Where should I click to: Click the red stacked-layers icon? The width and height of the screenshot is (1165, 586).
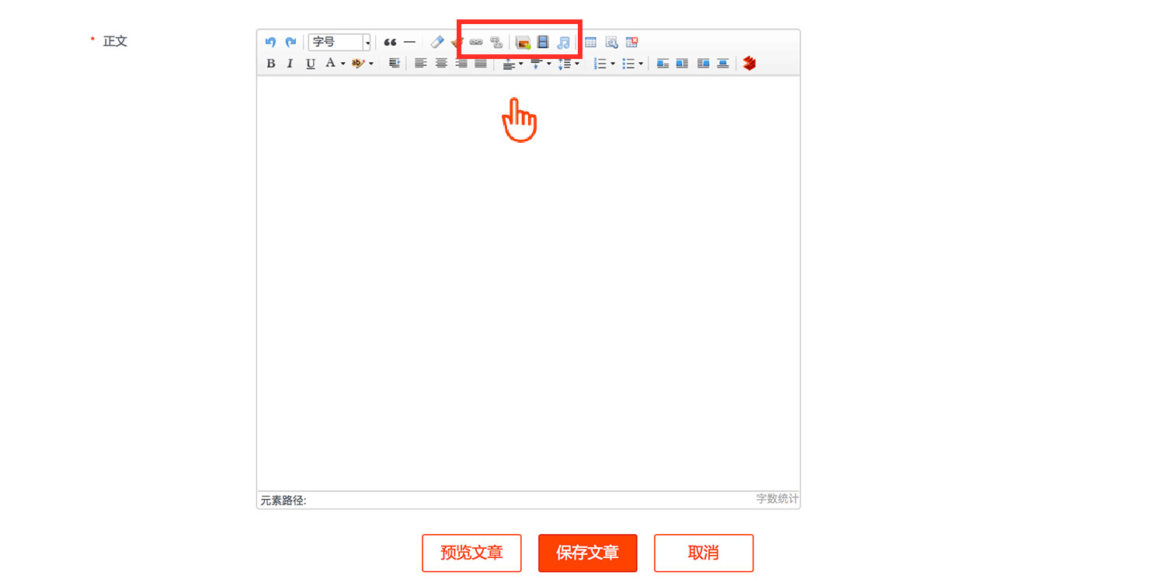(x=749, y=64)
